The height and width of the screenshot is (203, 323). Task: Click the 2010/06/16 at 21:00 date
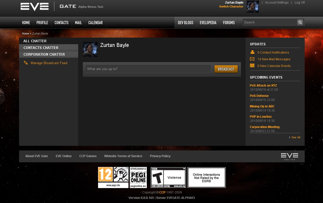click(x=264, y=90)
